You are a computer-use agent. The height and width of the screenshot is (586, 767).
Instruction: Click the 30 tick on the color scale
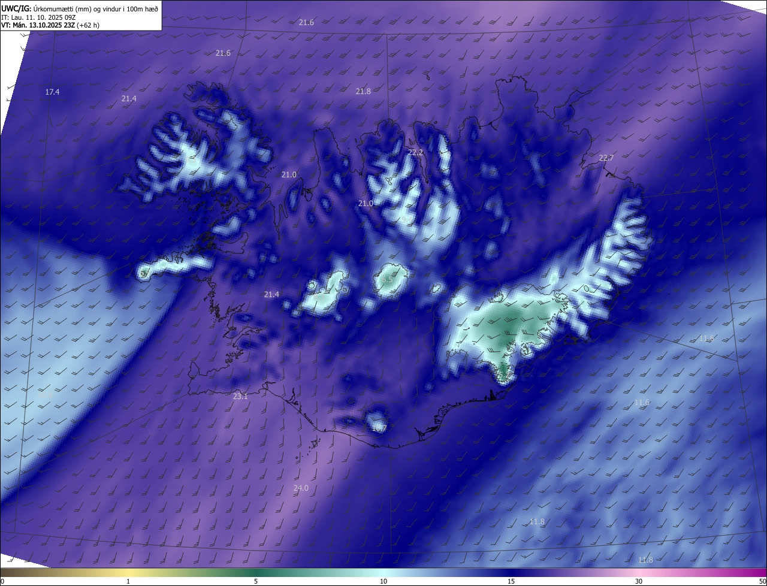pyautogui.click(x=639, y=581)
